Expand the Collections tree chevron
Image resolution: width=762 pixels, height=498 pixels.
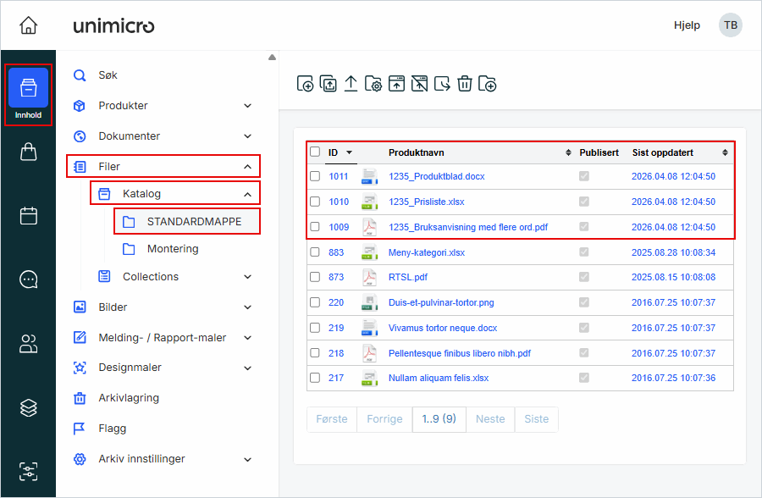(248, 277)
